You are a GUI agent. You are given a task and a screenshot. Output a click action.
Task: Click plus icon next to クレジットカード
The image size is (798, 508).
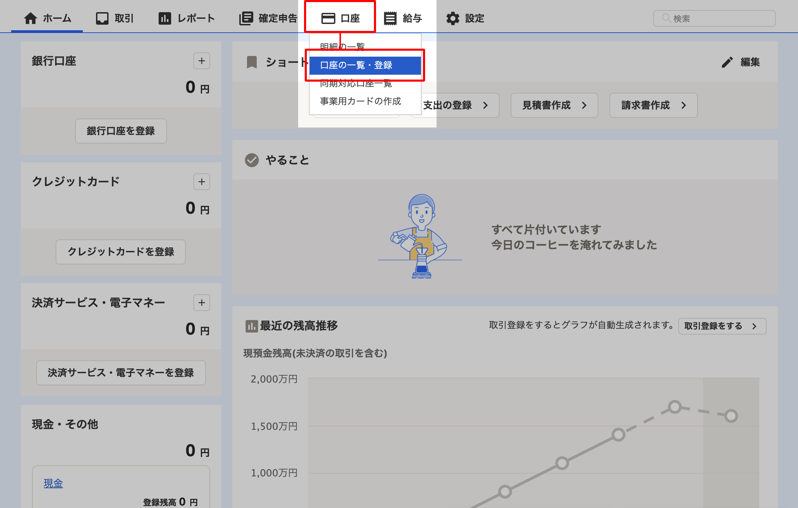[202, 182]
